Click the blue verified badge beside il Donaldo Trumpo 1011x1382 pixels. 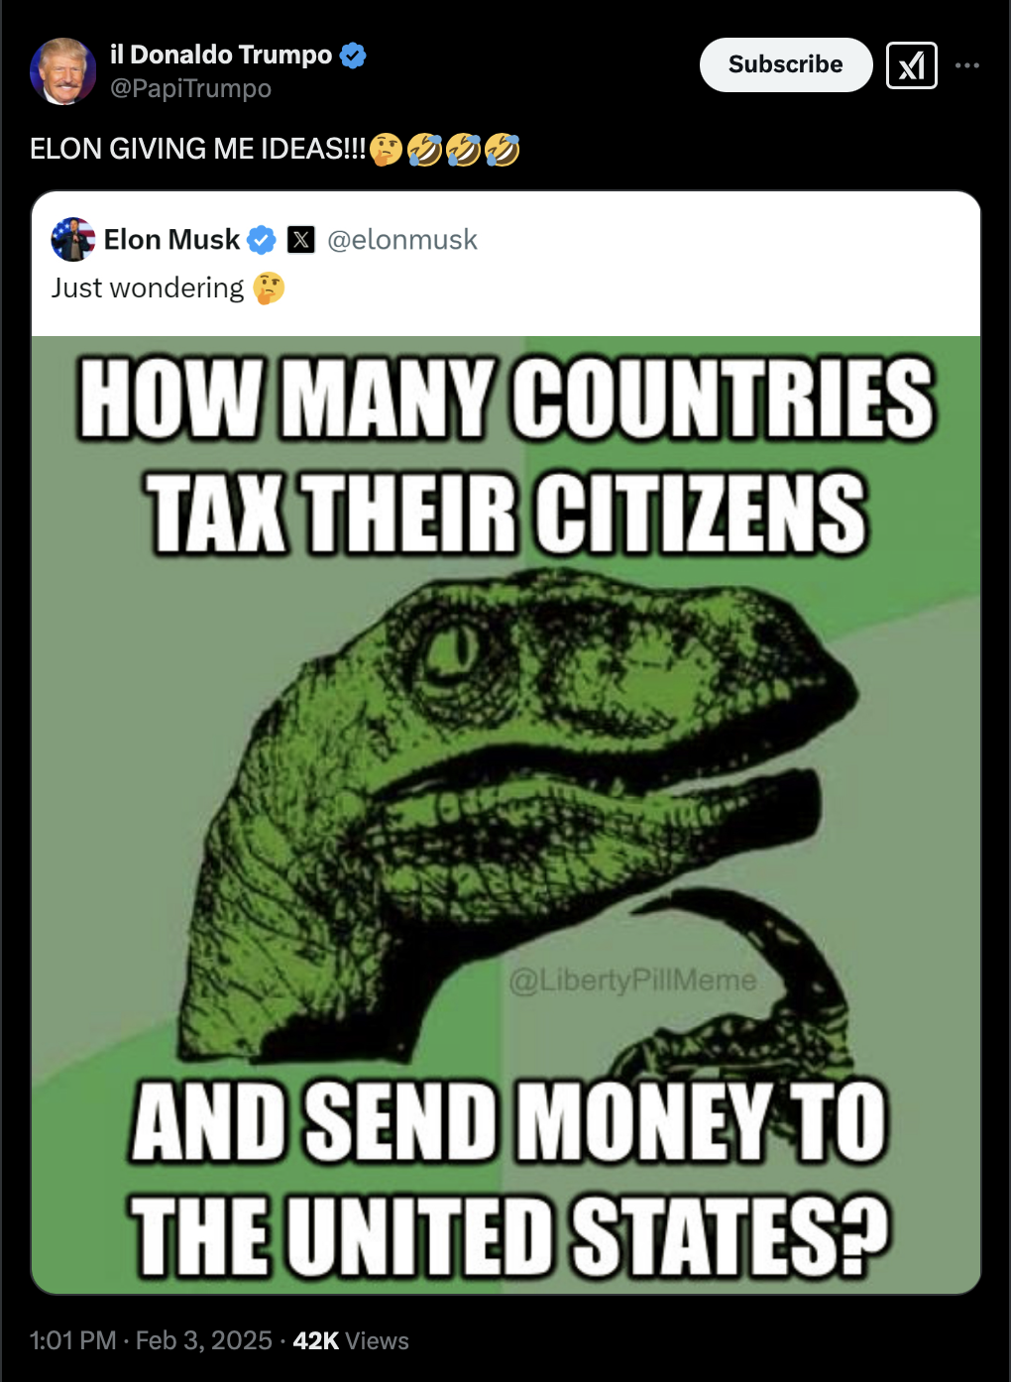(353, 56)
